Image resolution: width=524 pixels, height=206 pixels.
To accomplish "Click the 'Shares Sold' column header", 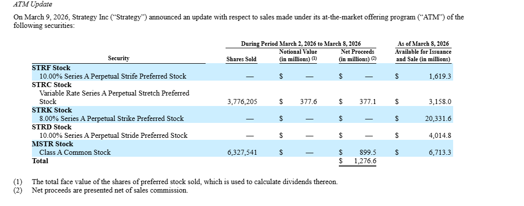I will click(x=241, y=59).
